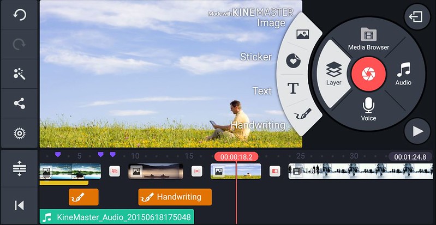
Task: Record with the Voice microphone
Action: [369, 108]
